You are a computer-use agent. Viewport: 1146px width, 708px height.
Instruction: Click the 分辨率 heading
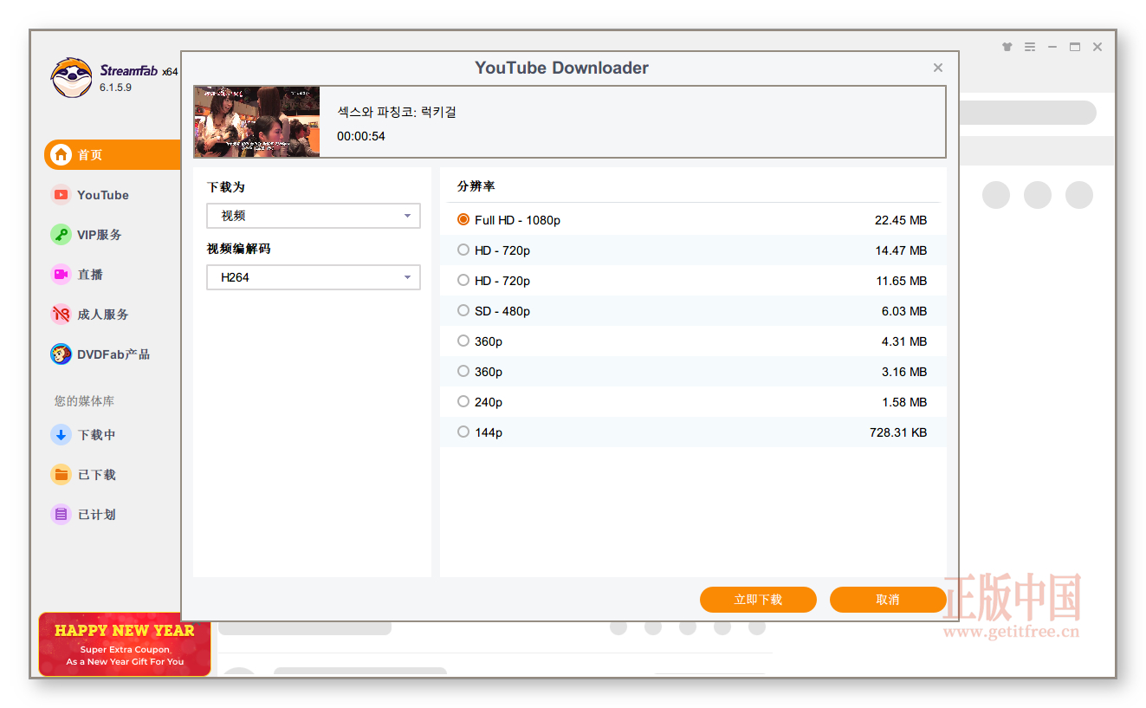tap(476, 186)
